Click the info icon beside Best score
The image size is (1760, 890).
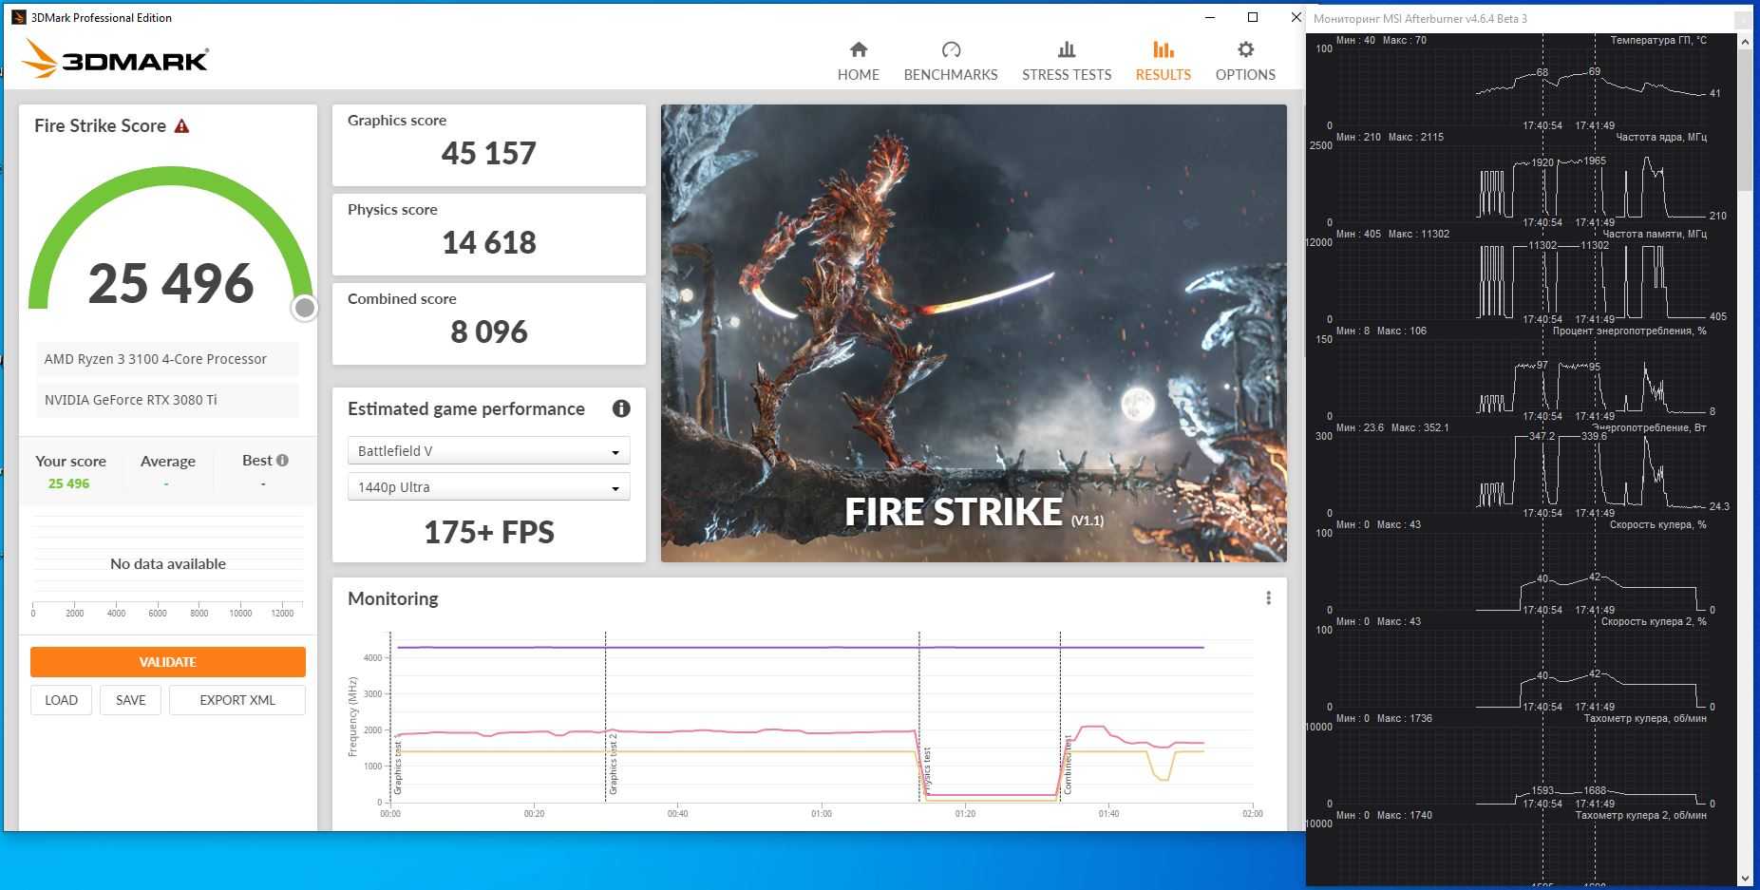282,461
